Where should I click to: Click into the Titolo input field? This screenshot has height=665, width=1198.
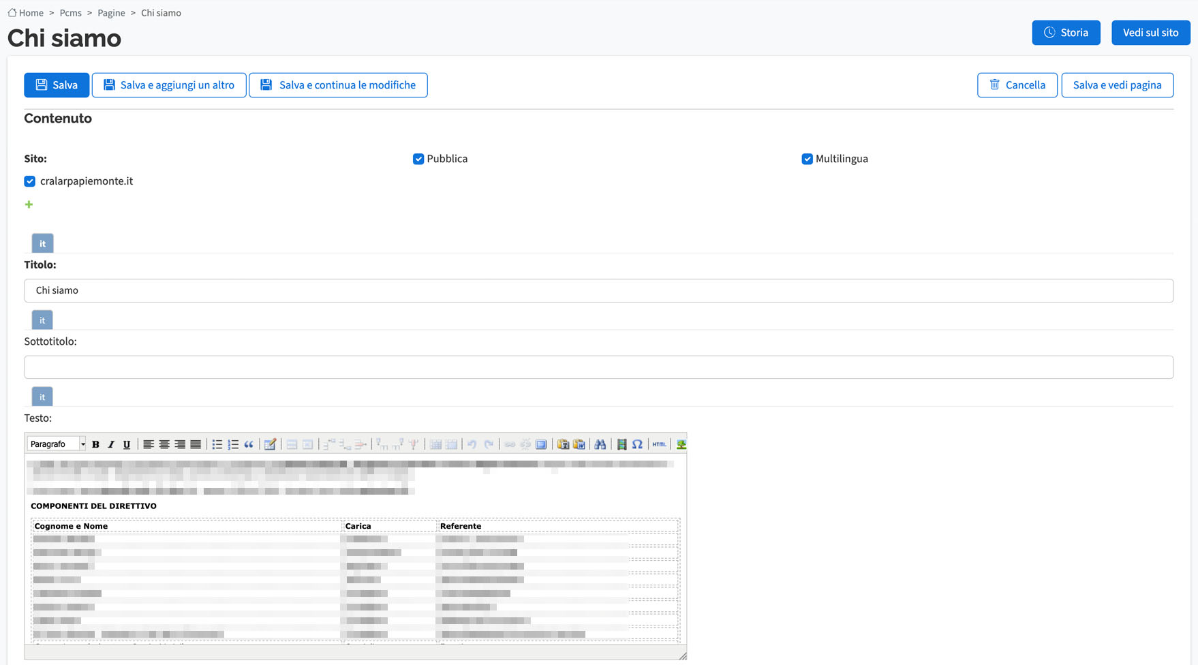[598, 290]
